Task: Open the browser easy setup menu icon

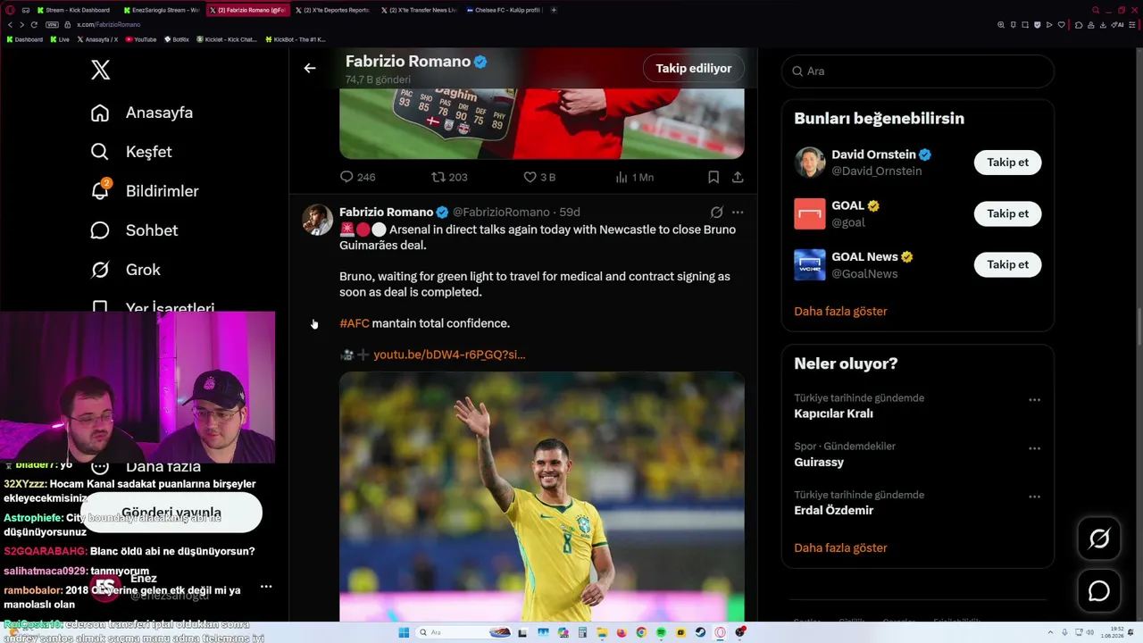Action: pos(1130,24)
